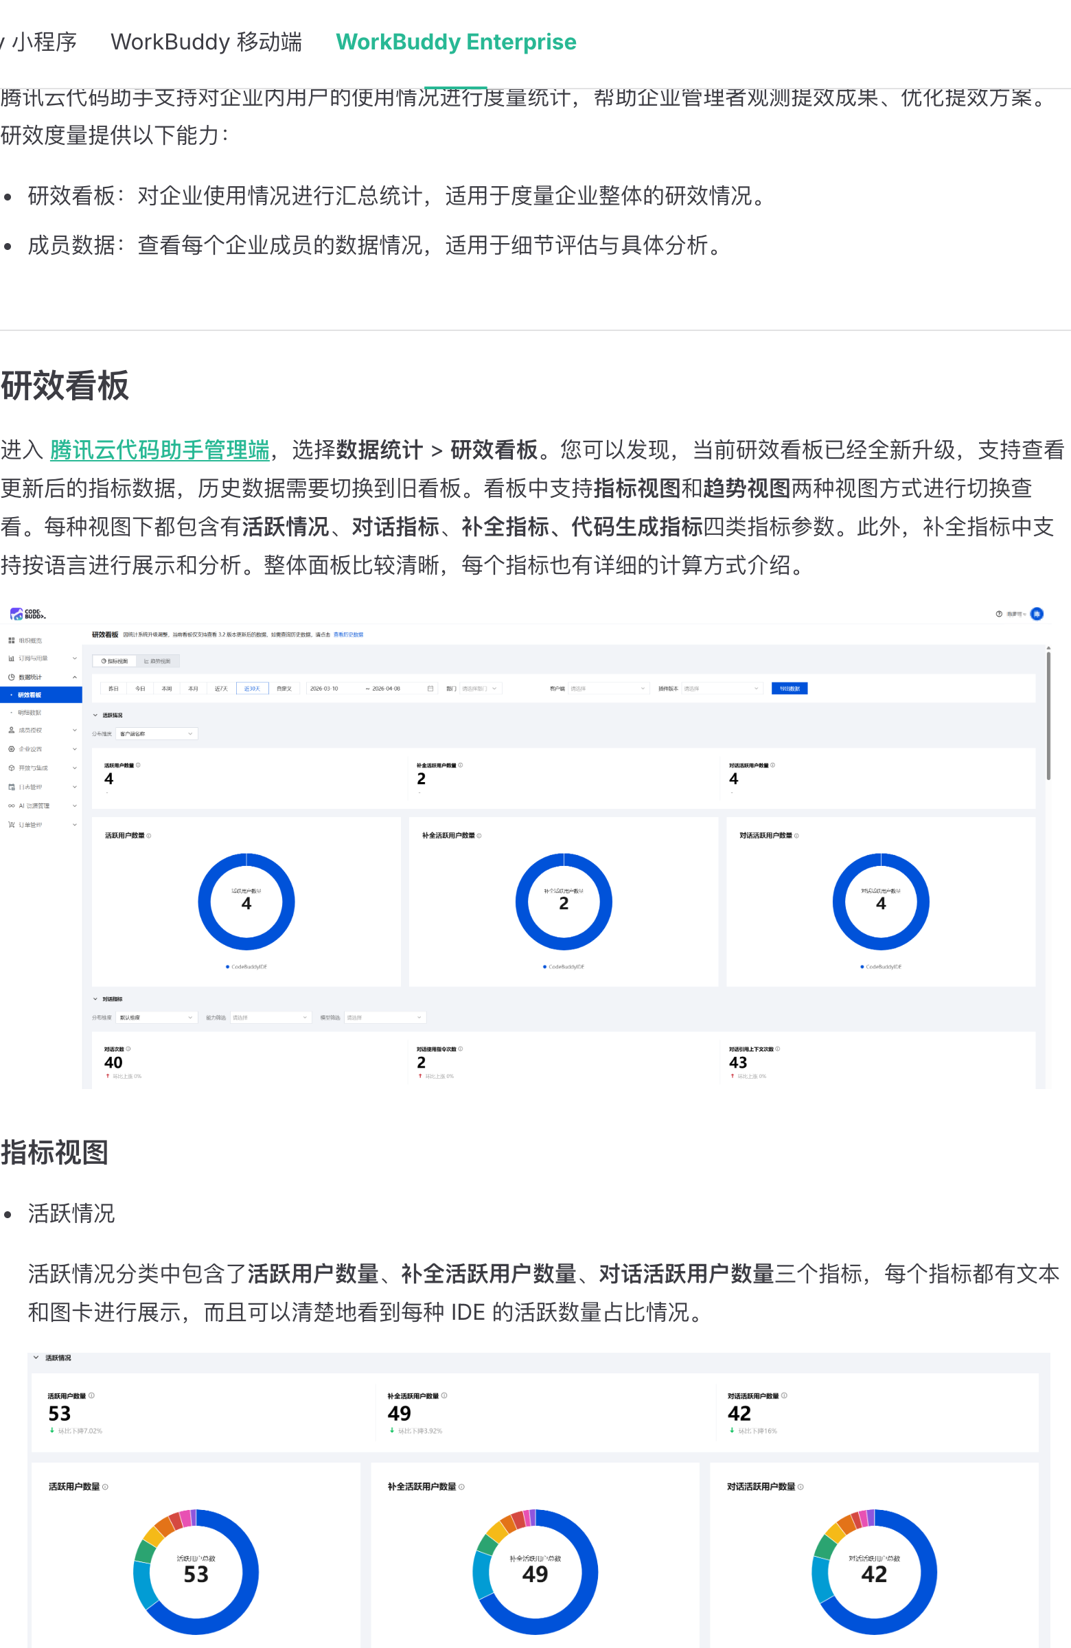The width and height of the screenshot is (1071, 1648).
Task: Click the 数据统计 pie icon in sidebar
Action: (12, 677)
